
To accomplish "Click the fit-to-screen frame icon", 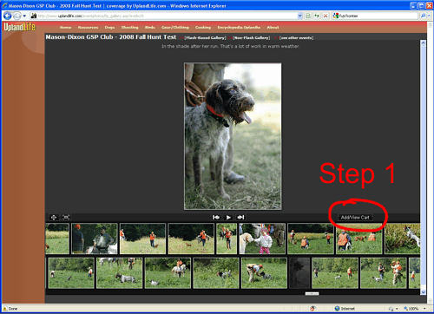I will click(x=66, y=217).
